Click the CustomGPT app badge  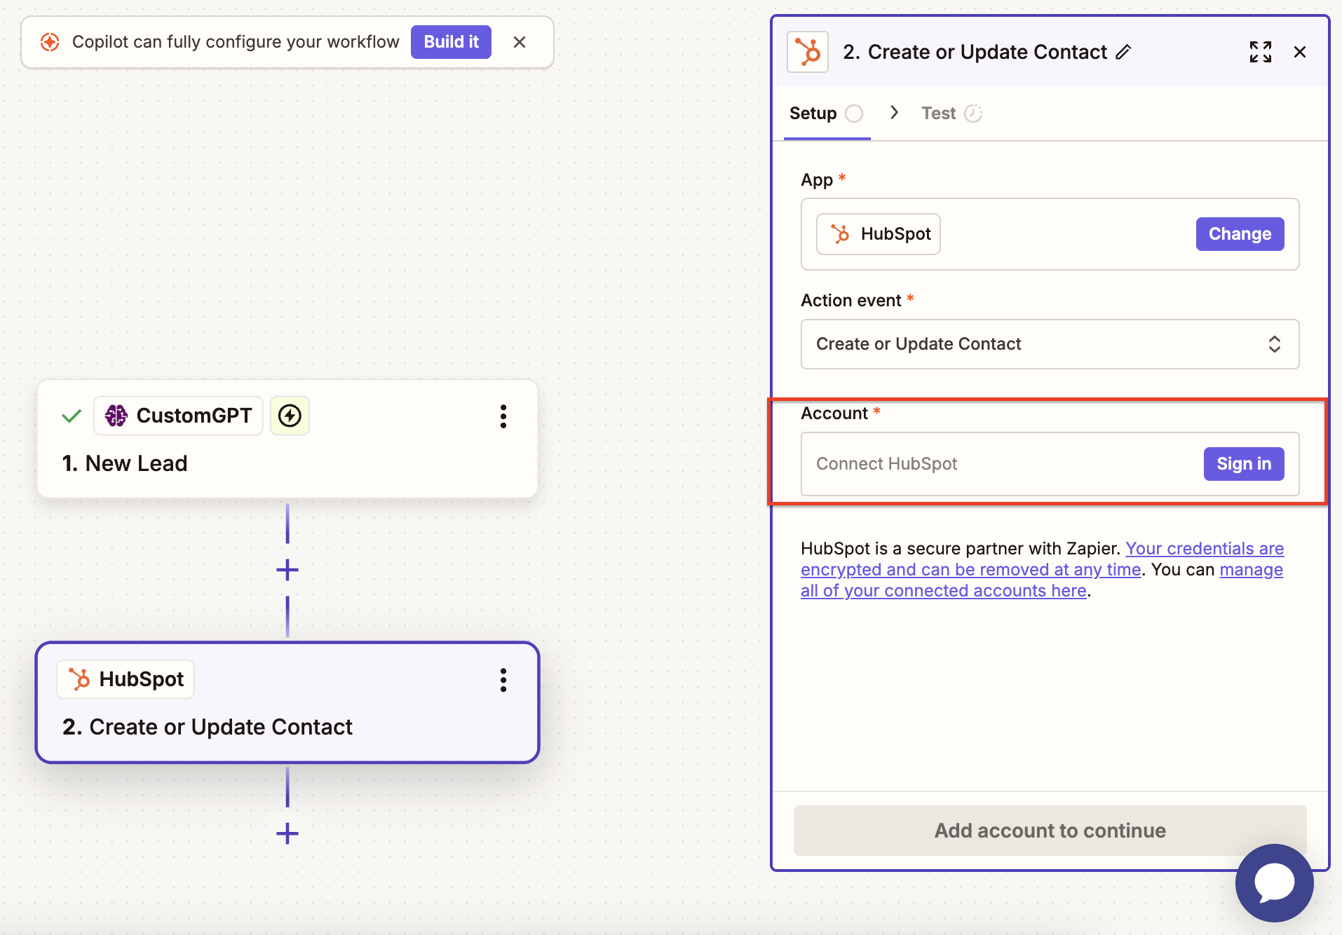pos(178,416)
